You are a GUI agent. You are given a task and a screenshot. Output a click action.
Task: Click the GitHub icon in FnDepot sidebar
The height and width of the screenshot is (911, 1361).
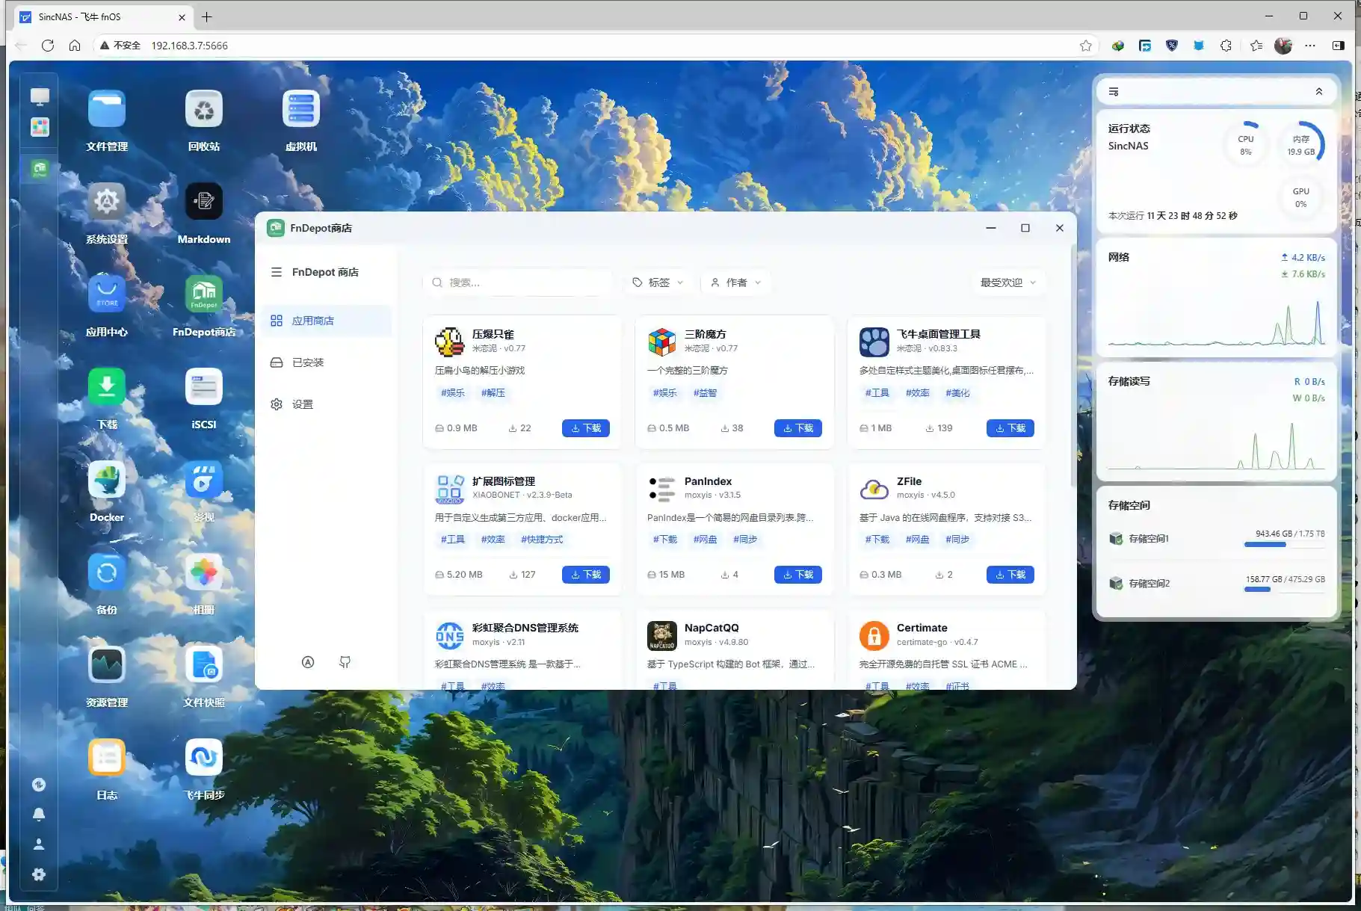click(x=345, y=662)
